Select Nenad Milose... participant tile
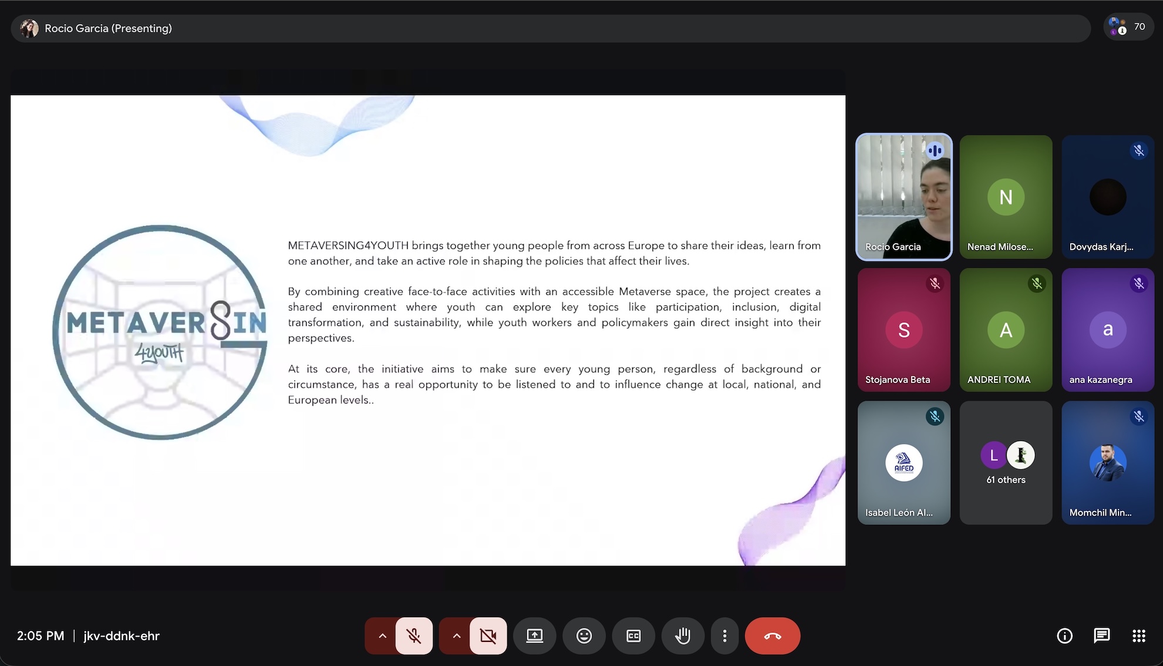This screenshot has width=1163, height=666. pyautogui.click(x=1006, y=197)
